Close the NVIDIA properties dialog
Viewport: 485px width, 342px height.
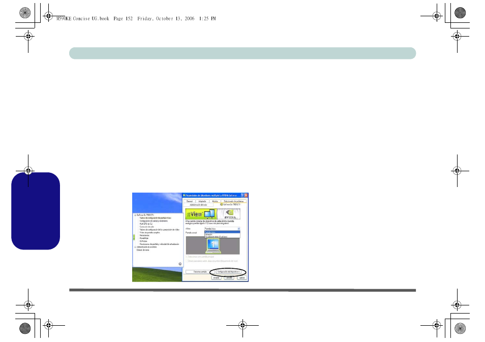[x=246, y=196]
